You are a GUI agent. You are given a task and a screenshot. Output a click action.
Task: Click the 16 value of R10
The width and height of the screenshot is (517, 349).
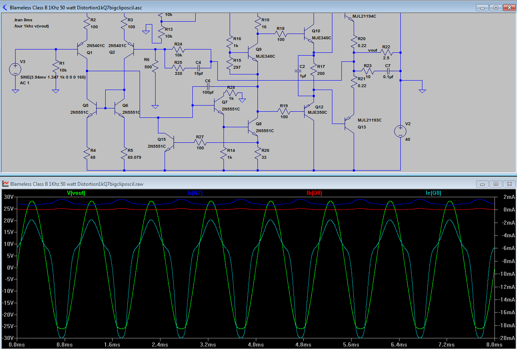pyautogui.click(x=264, y=27)
